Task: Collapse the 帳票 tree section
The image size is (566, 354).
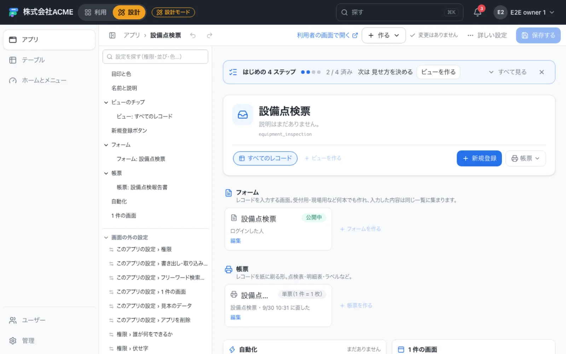Action: (x=106, y=173)
